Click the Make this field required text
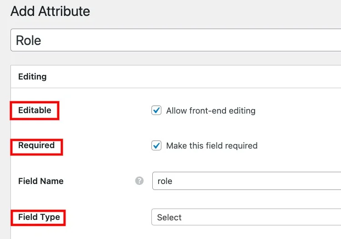 212,145
